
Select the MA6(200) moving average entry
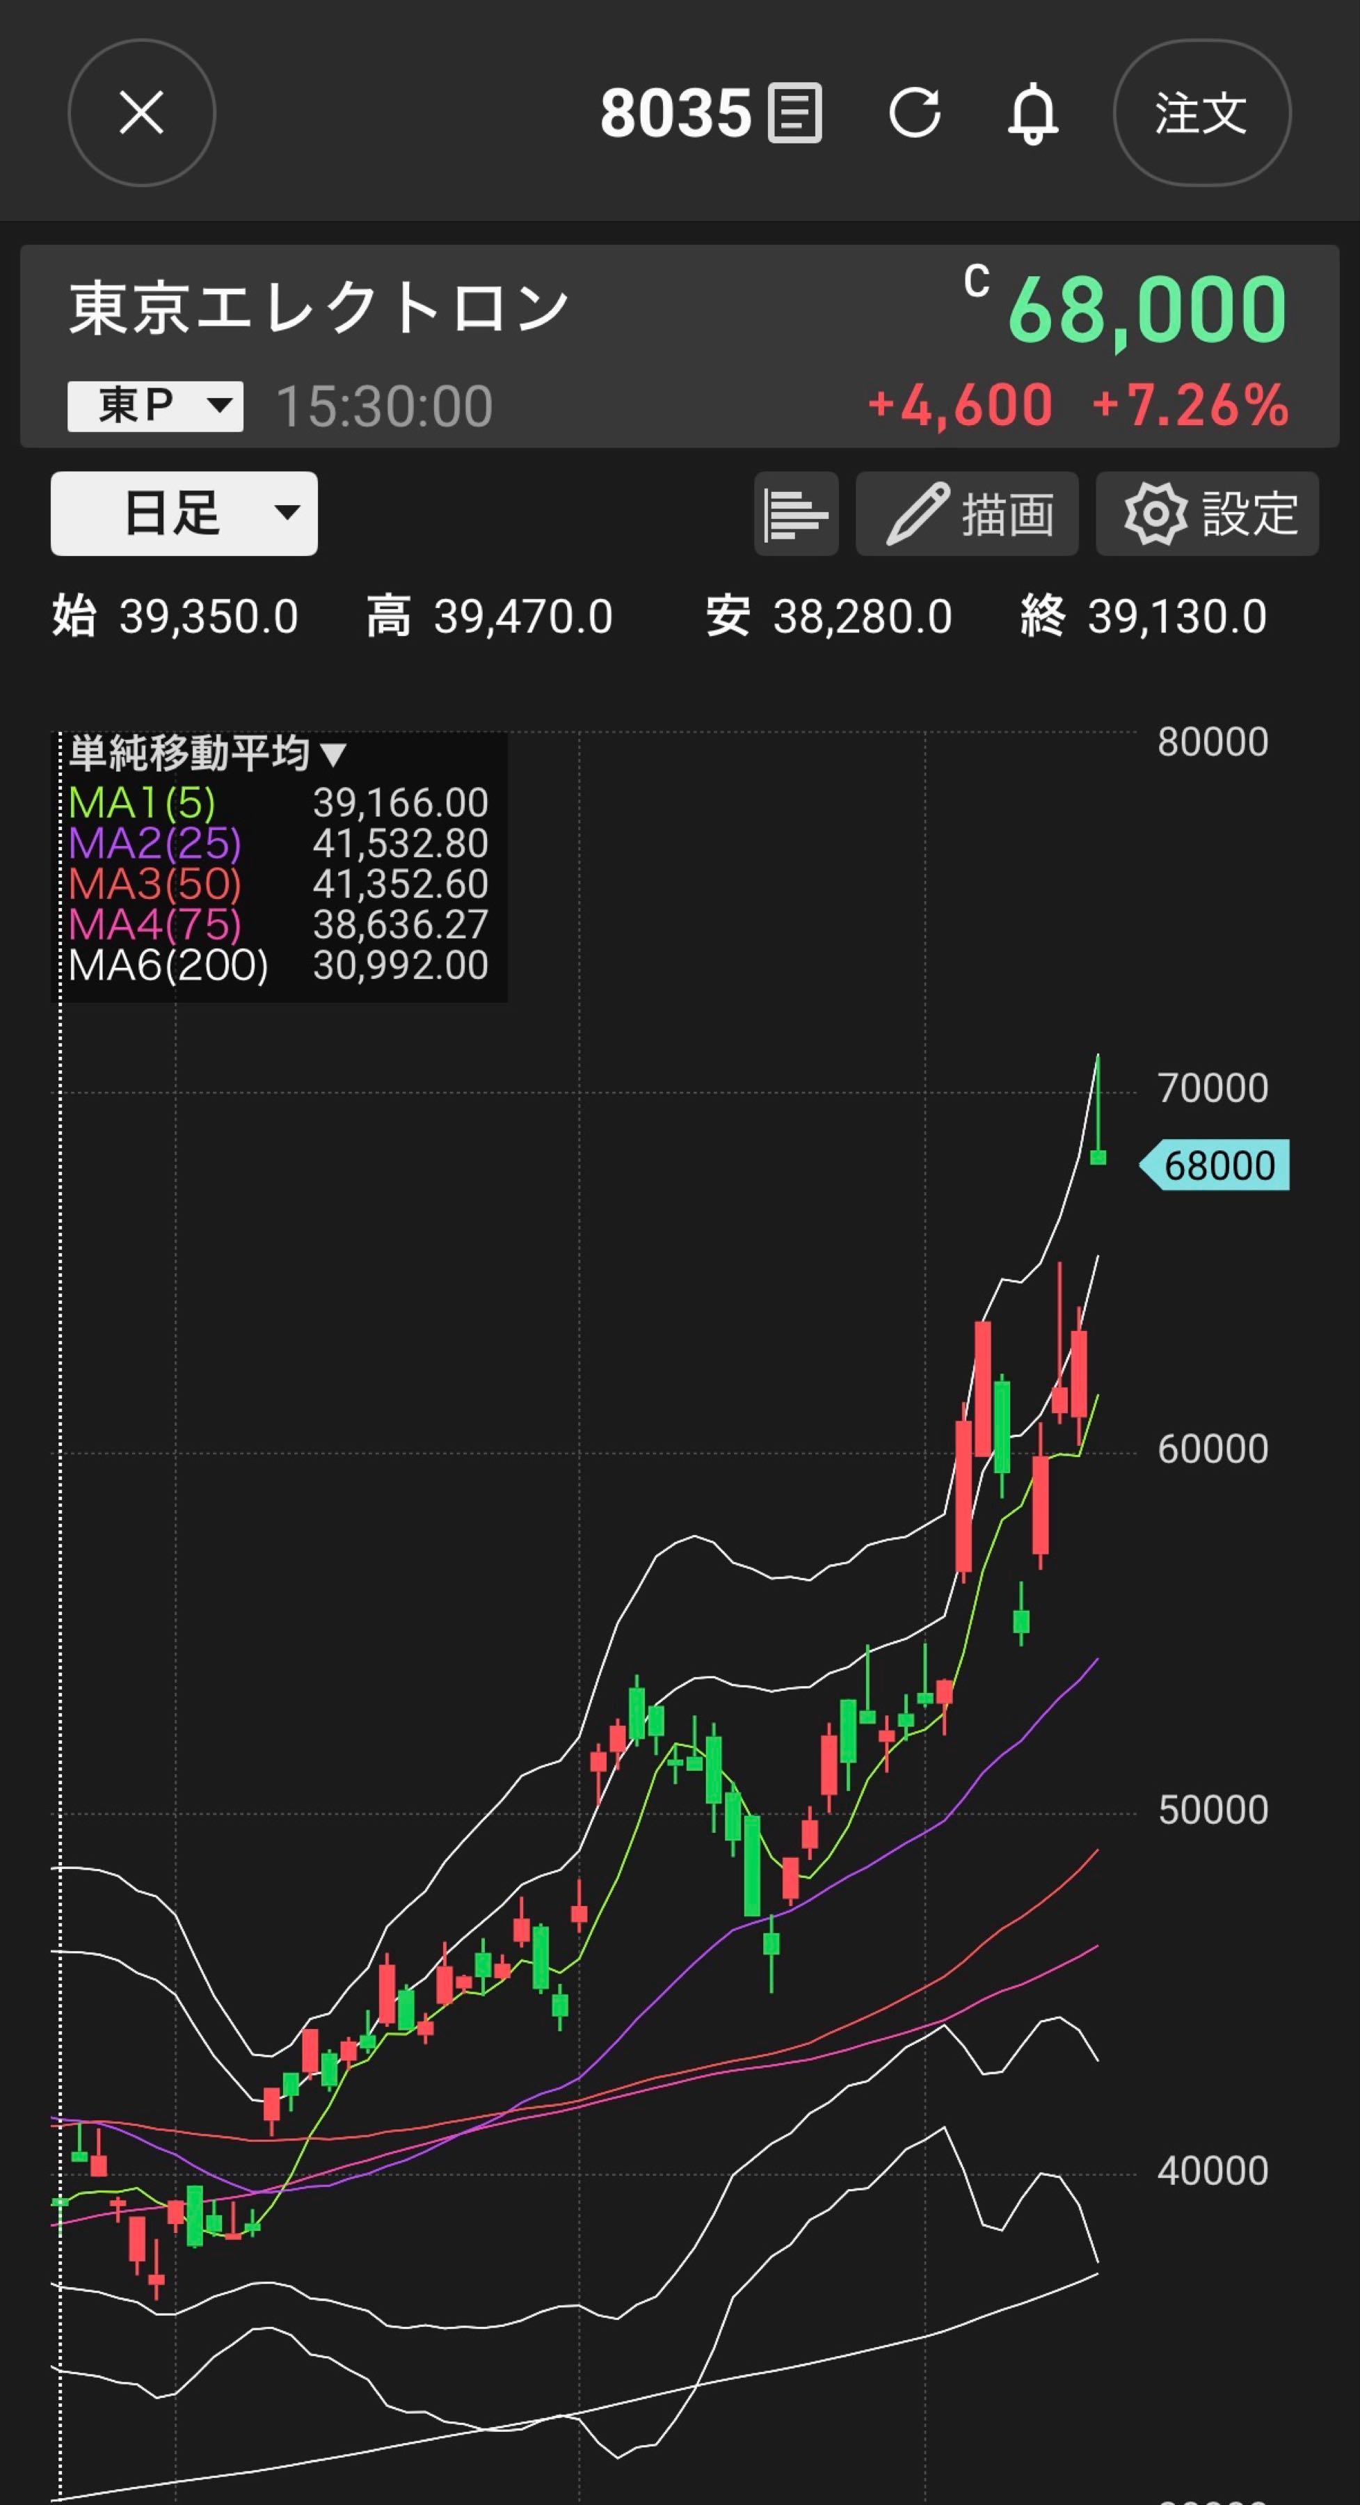tap(278, 966)
